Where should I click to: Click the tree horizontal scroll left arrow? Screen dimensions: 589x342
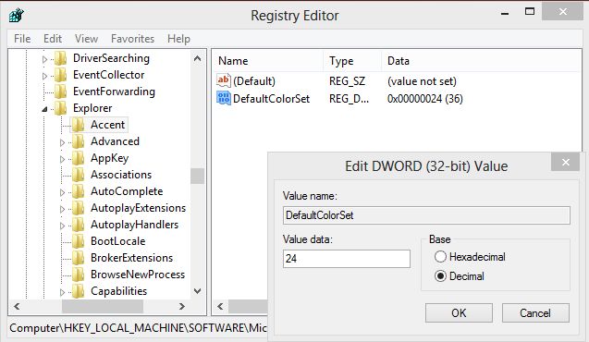[x=17, y=306]
